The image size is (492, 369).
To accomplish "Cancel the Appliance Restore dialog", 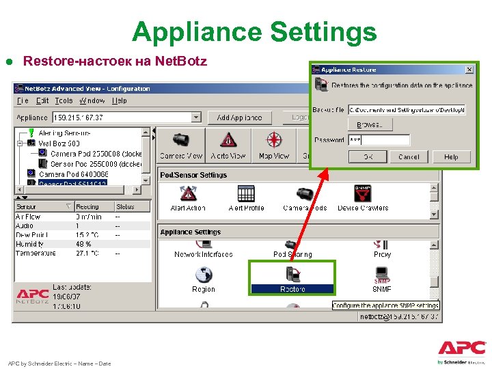I will tap(409, 156).
